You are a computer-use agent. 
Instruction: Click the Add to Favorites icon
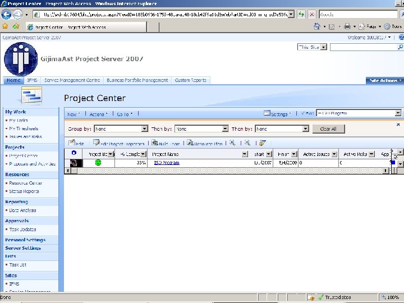(16, 26)
